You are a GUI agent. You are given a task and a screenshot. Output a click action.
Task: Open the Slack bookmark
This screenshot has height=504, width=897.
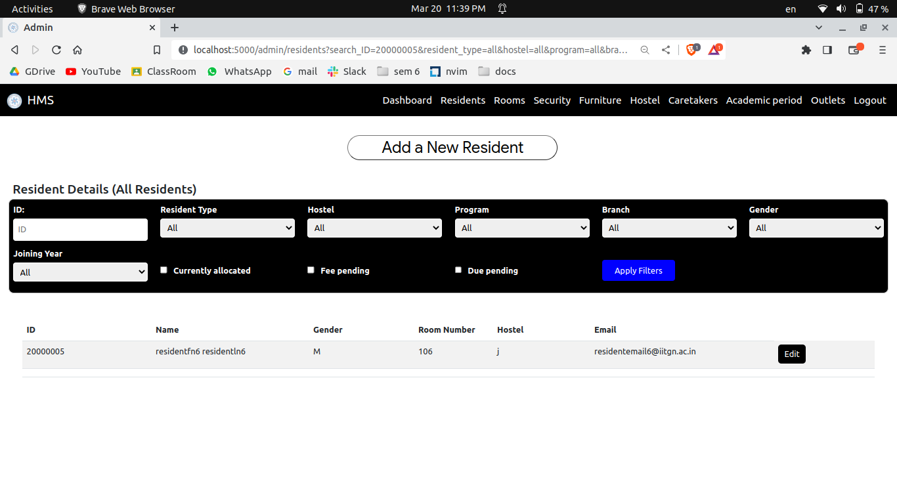click(x=346, y=72)
